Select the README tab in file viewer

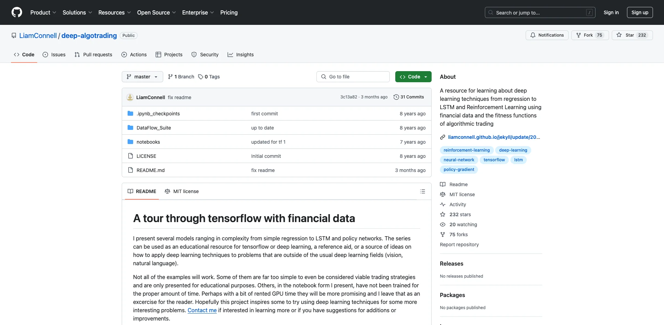click(x=142, y=191)
